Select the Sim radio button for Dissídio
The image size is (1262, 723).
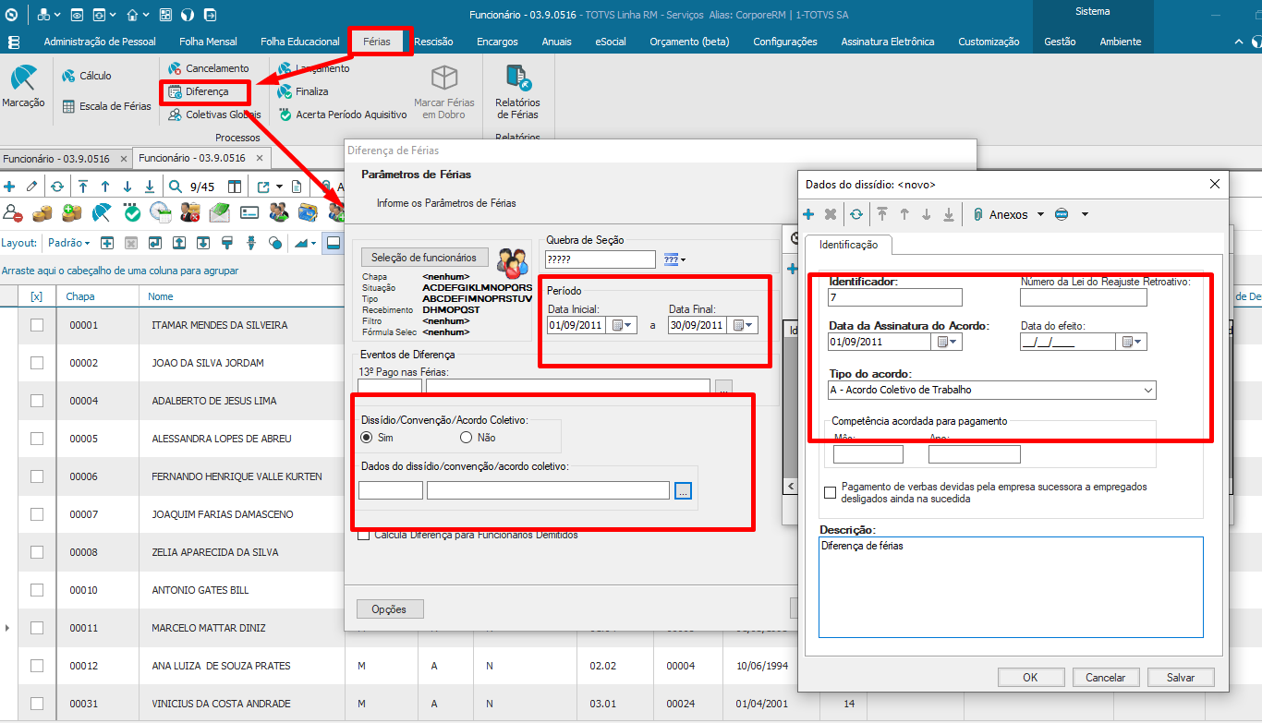[367, 438]
